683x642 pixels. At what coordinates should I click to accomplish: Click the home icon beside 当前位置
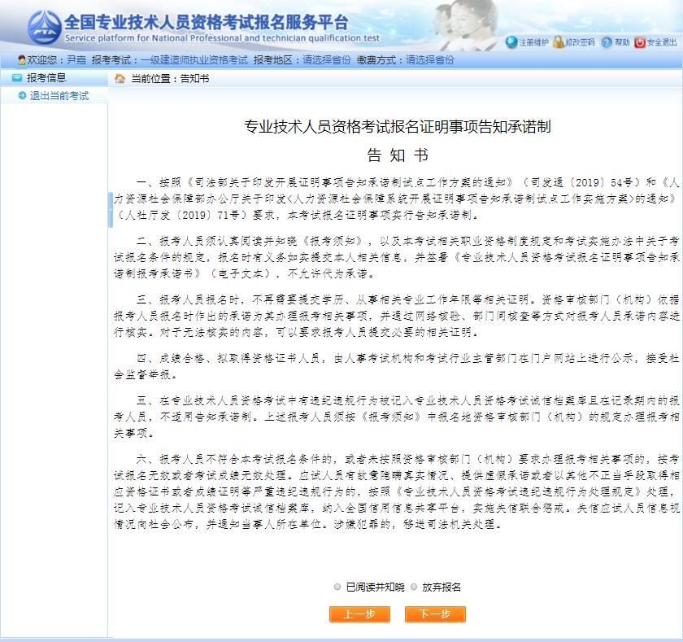[120, 78]
